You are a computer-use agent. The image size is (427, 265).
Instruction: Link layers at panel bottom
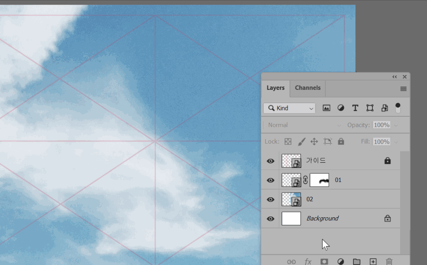point(291,262)
